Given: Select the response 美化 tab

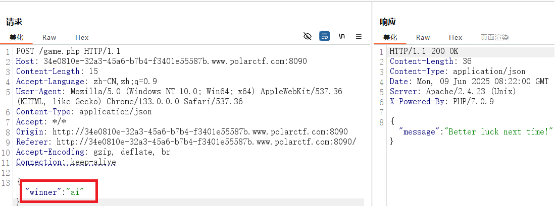Looking at the screenshot, I should pos(390,37).
